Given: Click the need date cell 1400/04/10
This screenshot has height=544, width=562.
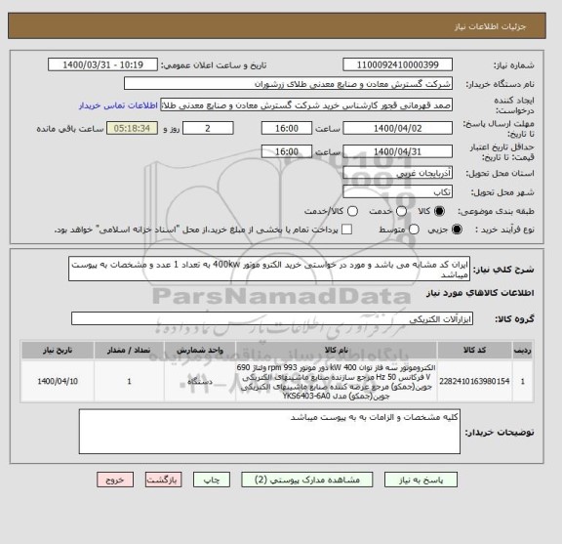Looking at the screenshot, I should tap(58, 381).
